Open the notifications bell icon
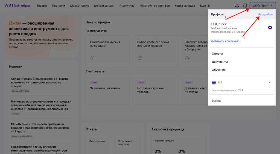This screenshot has width=280, height=154. pos(237,6)
